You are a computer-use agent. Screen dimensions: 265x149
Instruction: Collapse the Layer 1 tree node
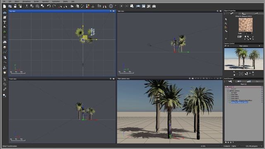pyautogui.click(x=226, y=87)
